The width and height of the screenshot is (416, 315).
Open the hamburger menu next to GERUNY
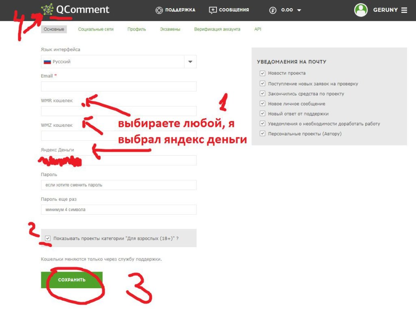404,10
